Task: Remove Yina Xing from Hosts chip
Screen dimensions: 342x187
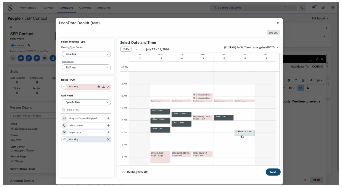Action: [x=108, y=86]
